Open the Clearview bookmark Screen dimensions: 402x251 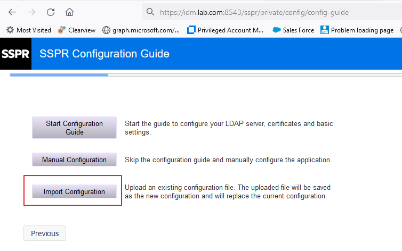(x=76, y=30)
